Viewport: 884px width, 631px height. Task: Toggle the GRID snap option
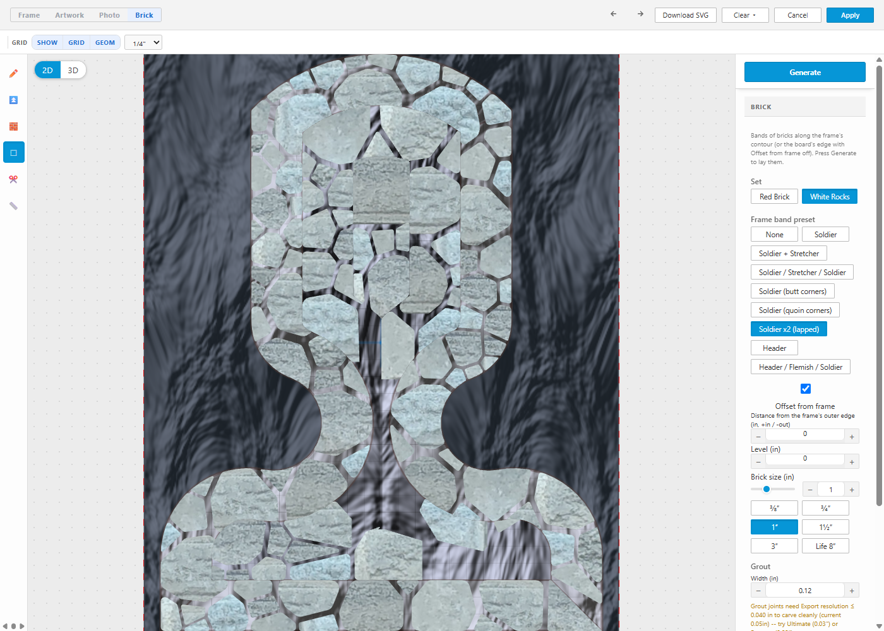point(76,42)
